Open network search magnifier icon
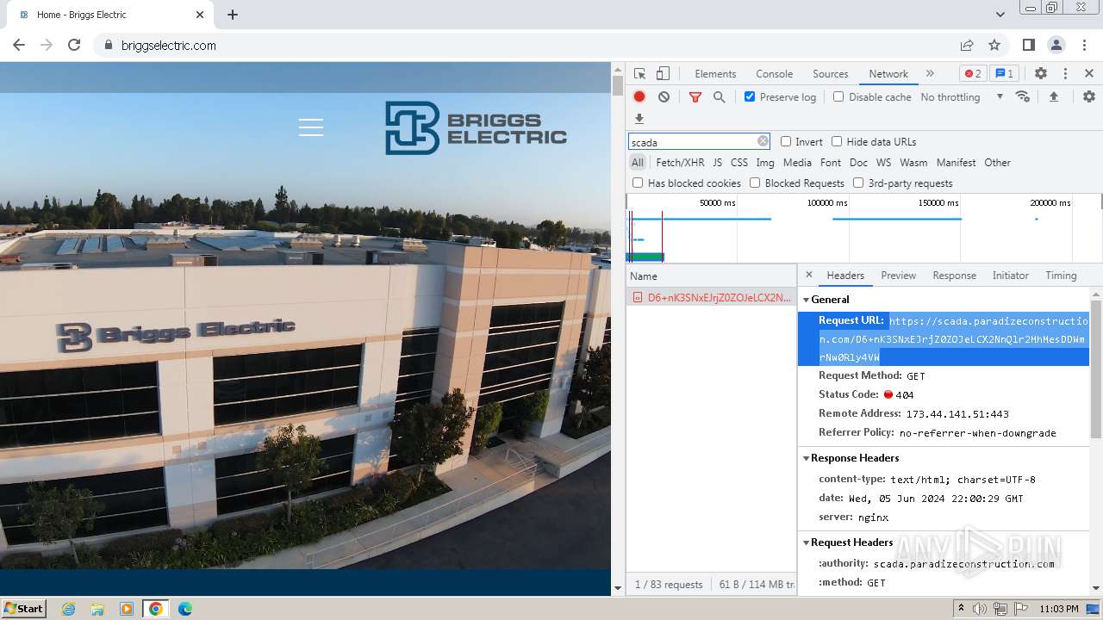 pyautogui.click(x=719, y=97)
